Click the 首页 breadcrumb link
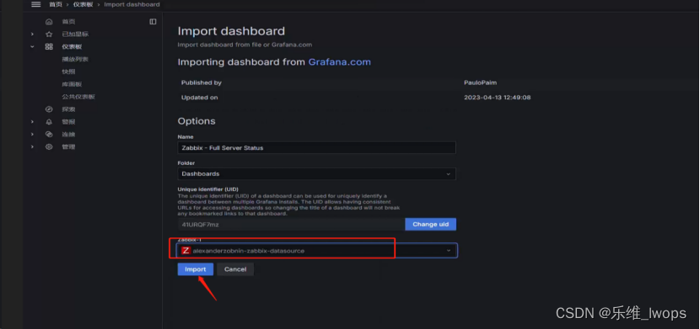Screen dimensions: 700x329 [x=56, y=4]
